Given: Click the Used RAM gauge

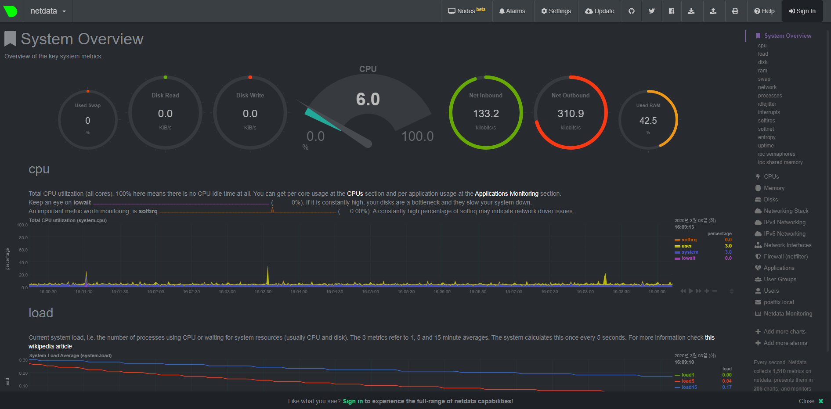Looking at the screenshot, I should coord(648,120).
